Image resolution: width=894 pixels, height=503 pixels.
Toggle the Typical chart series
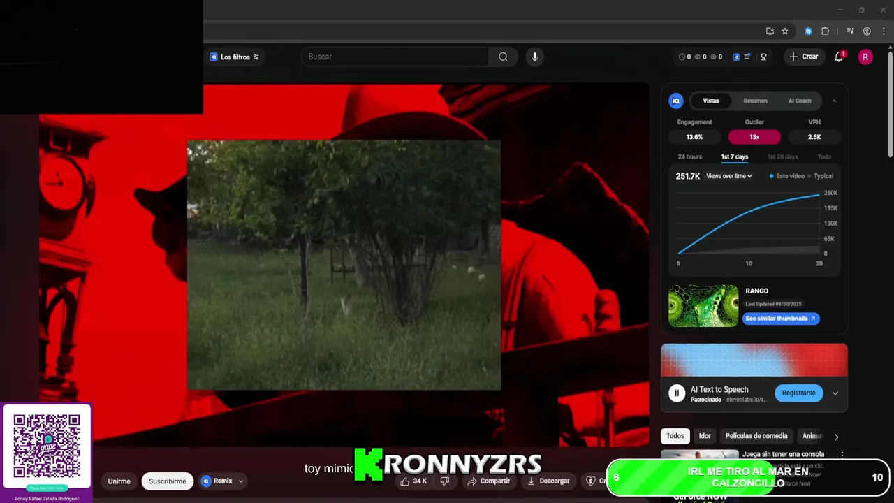pyautogui.click(x=821, y=176)
